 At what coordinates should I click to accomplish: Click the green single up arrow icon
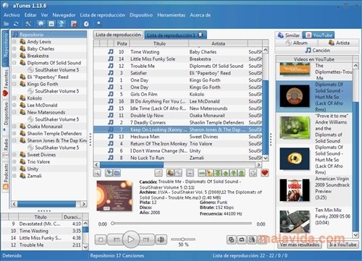(226, 173)
